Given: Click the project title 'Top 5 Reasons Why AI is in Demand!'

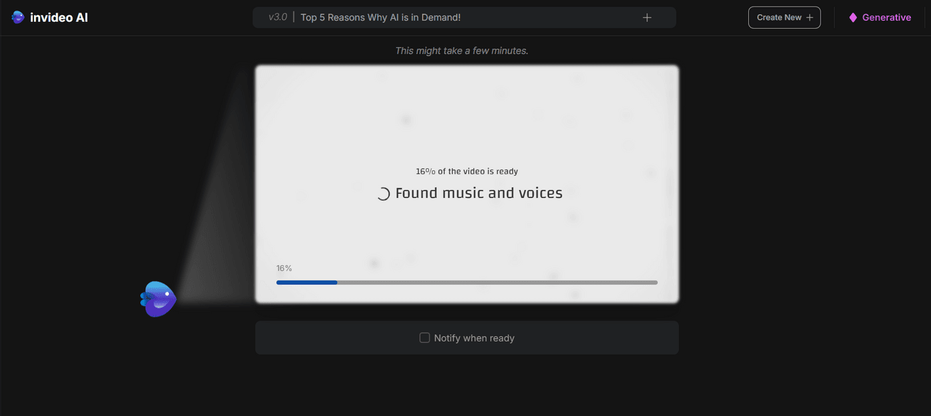Looking at the screenshot, I should pos(380,17).
